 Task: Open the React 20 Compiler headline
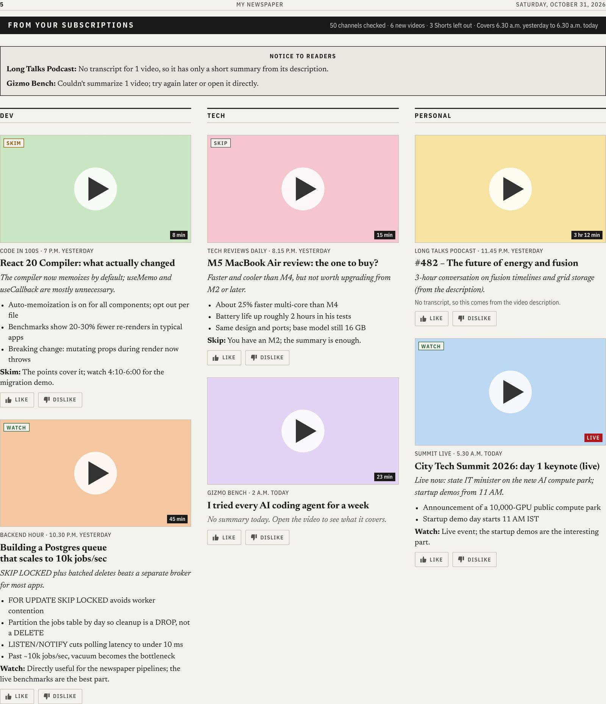(87, 263)
